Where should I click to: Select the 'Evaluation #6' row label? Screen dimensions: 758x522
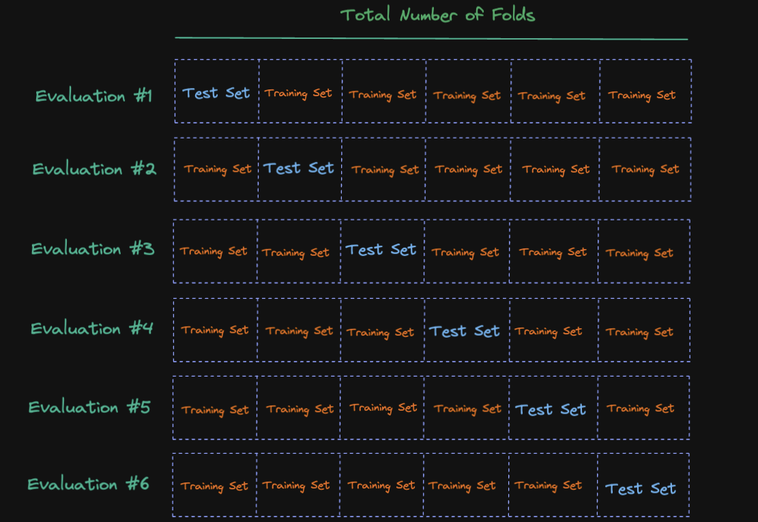coord(89,484)
